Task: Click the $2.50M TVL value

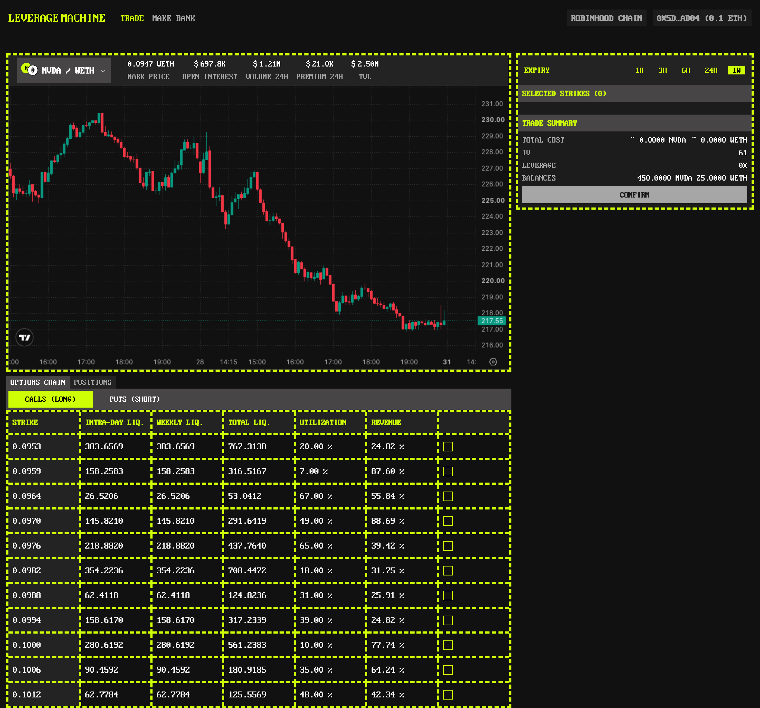Action: [x=365, y=64]
